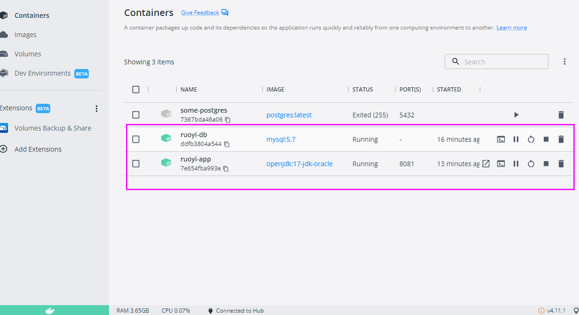Sort containers by STATUS column
The width and height of the screenshot is (579, 315).
pyautogui.click(x=363, y=90)
